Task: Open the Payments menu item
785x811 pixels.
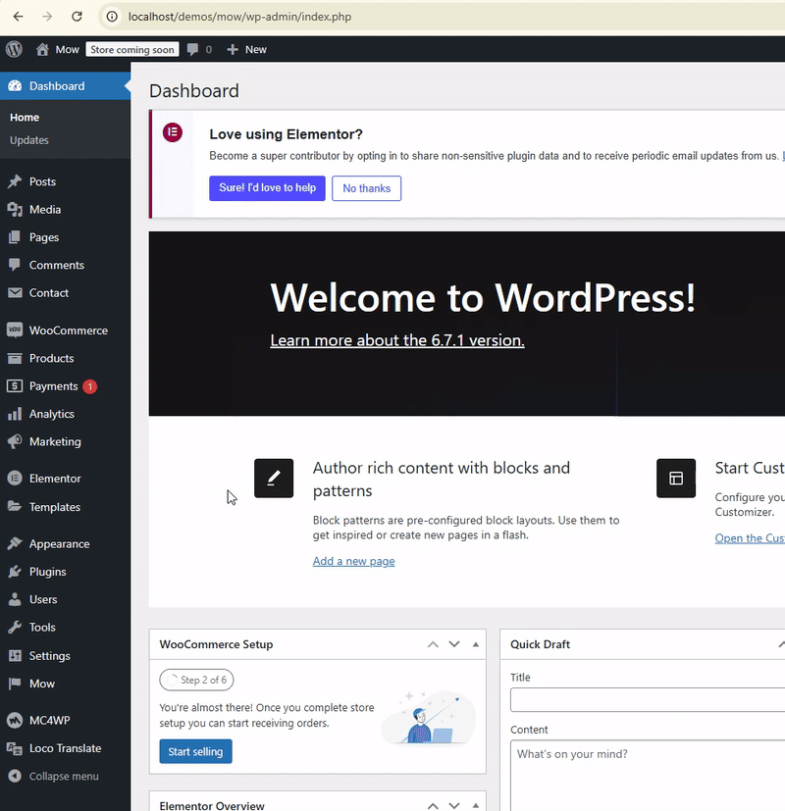Action: click(53, 386)
